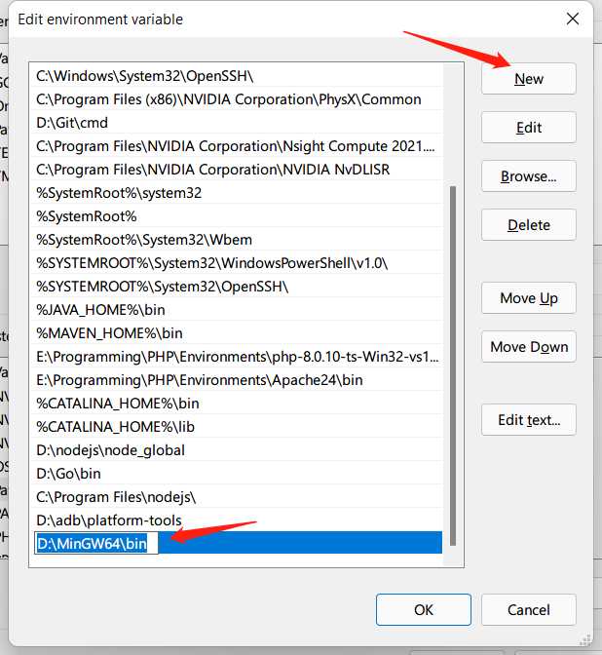Select the C:\Program Files\nodejs\ entry
602x655 pixels.
pyautogui.click(x=116, y=497)
